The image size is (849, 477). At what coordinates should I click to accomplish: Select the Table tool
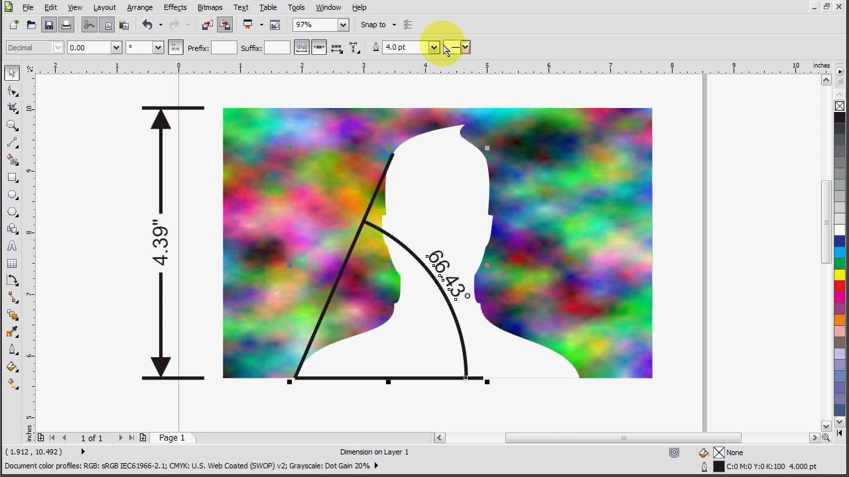point(12,263)
